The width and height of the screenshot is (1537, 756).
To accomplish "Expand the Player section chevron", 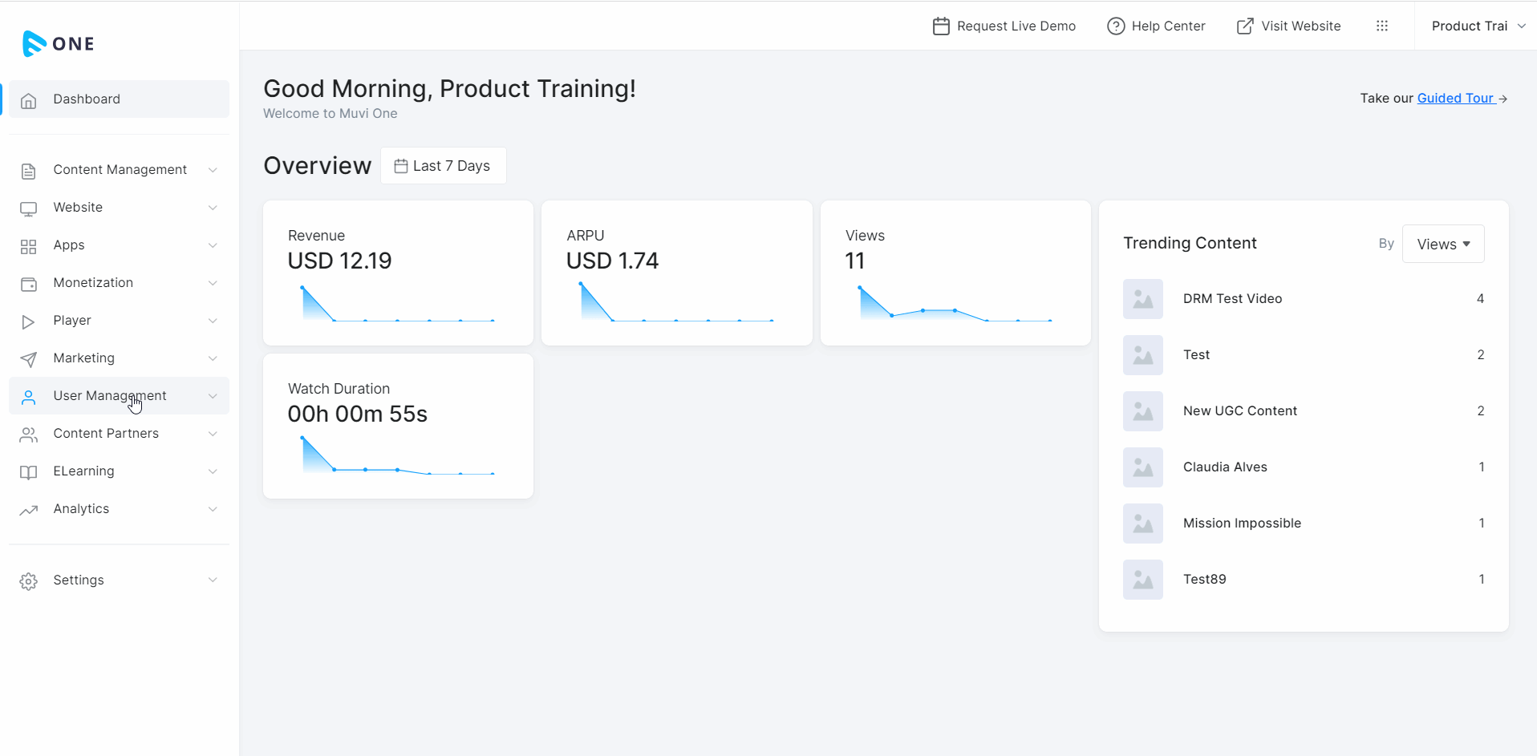I will [x=213, y=321].
